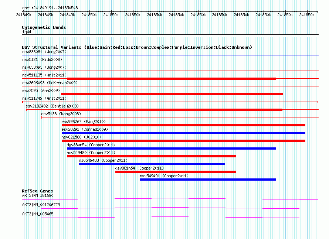Open gene AKT3|NM_005465
Viewport: 329px width, 239px height.
(38, 214)
